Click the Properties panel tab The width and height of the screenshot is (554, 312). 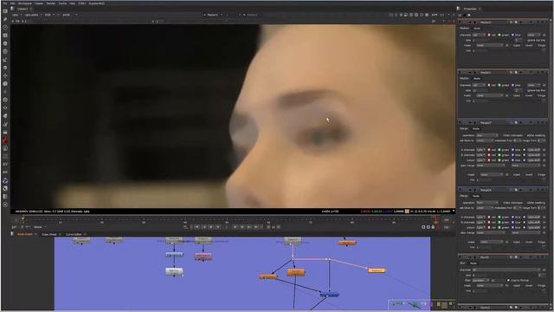[470, 9]
